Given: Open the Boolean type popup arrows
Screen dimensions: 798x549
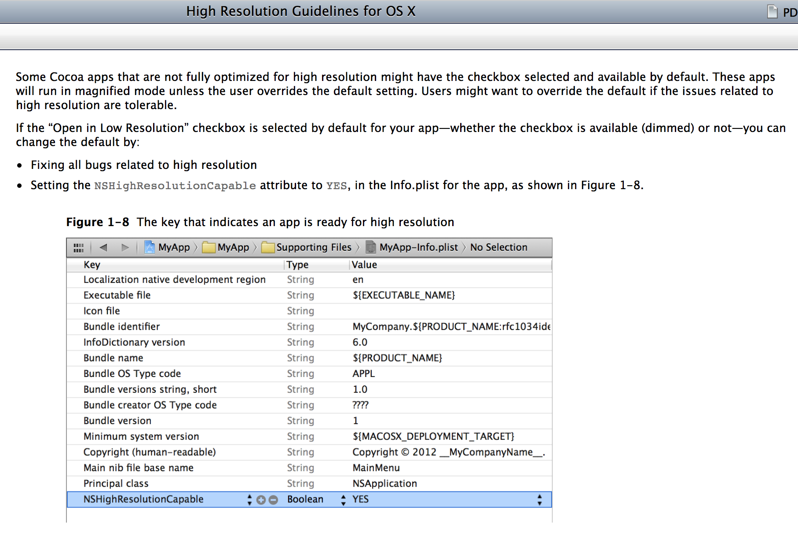Looking at the screenshot, I should click(343, 500).
